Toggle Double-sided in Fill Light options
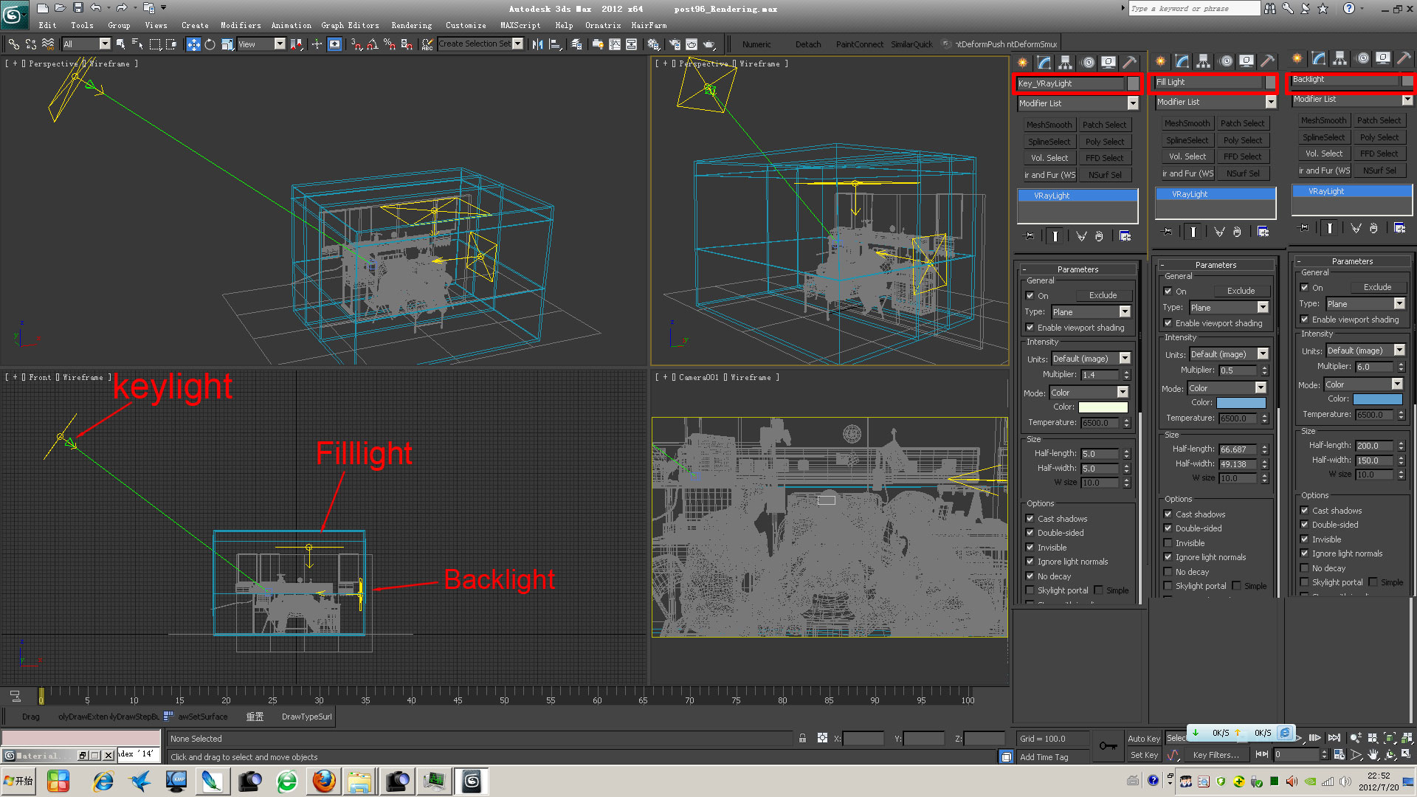The height and width of the screenshot is (797, 1417). click(1168, 528)
